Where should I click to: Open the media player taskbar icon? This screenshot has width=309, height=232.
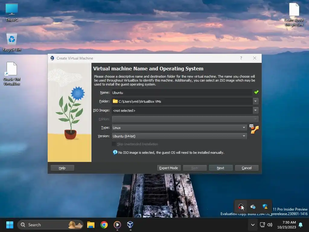click(x=117, y=225)
